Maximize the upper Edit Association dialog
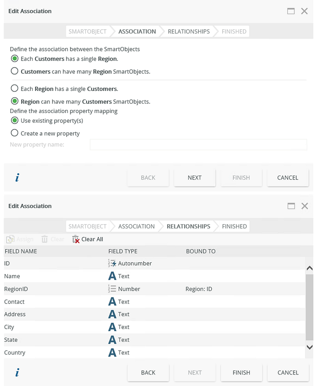 point(291,11)
